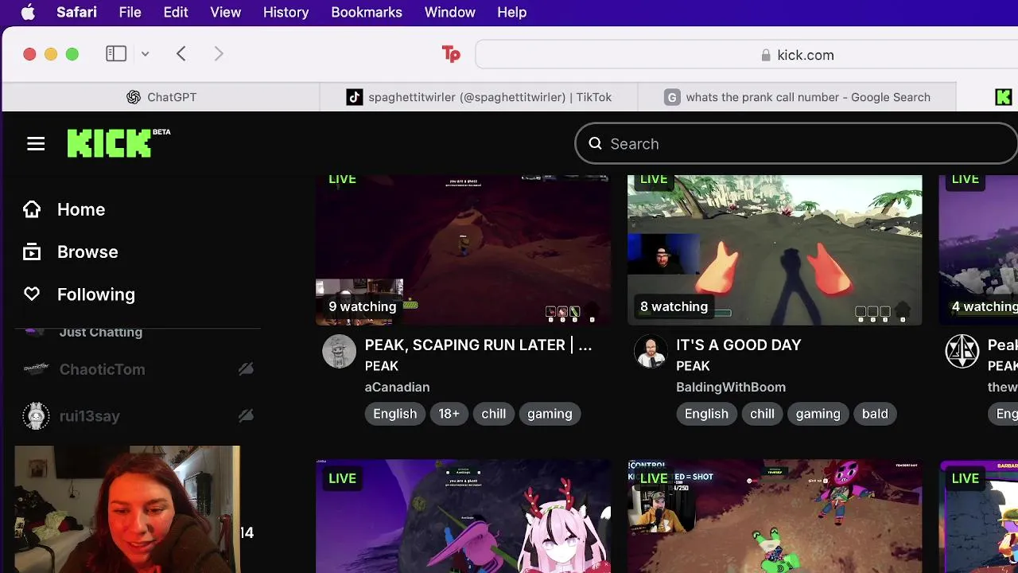This screenshot has height=573, width=1018.
Task: Click the search magnifier icon
Action: point(595,144)
